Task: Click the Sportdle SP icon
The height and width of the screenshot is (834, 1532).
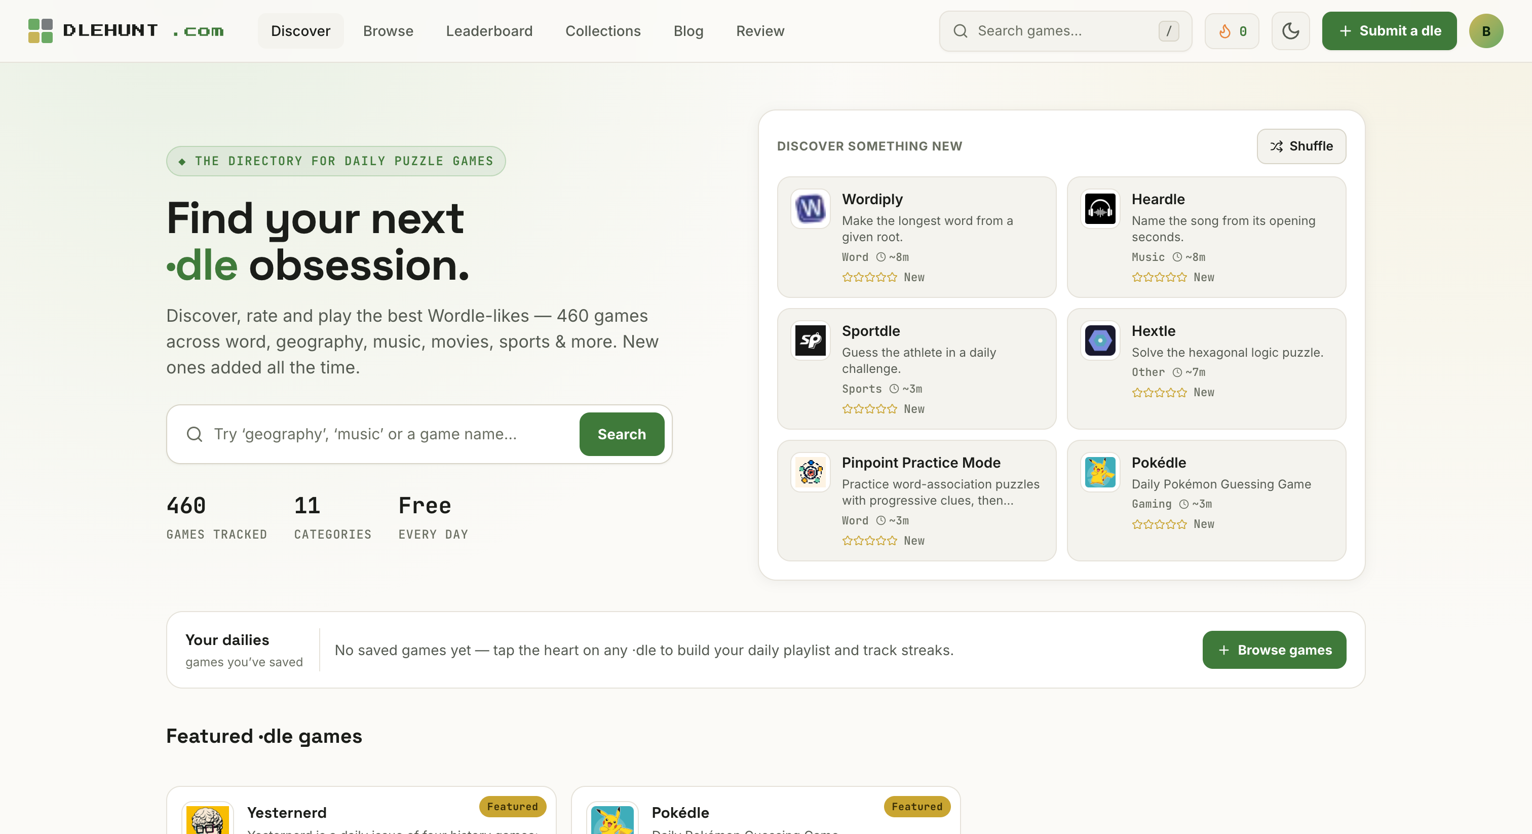Action: pyautogui.click(x=810, y=340)
